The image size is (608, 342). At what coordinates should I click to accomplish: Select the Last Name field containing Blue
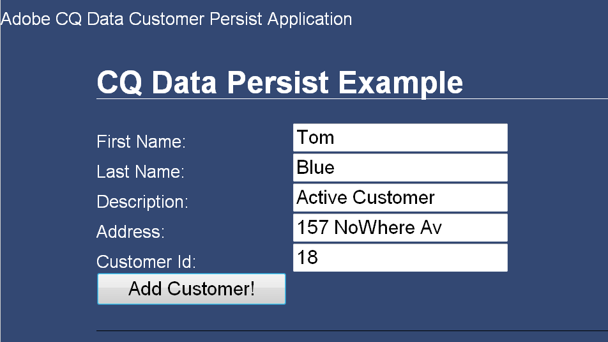(400, 167)
